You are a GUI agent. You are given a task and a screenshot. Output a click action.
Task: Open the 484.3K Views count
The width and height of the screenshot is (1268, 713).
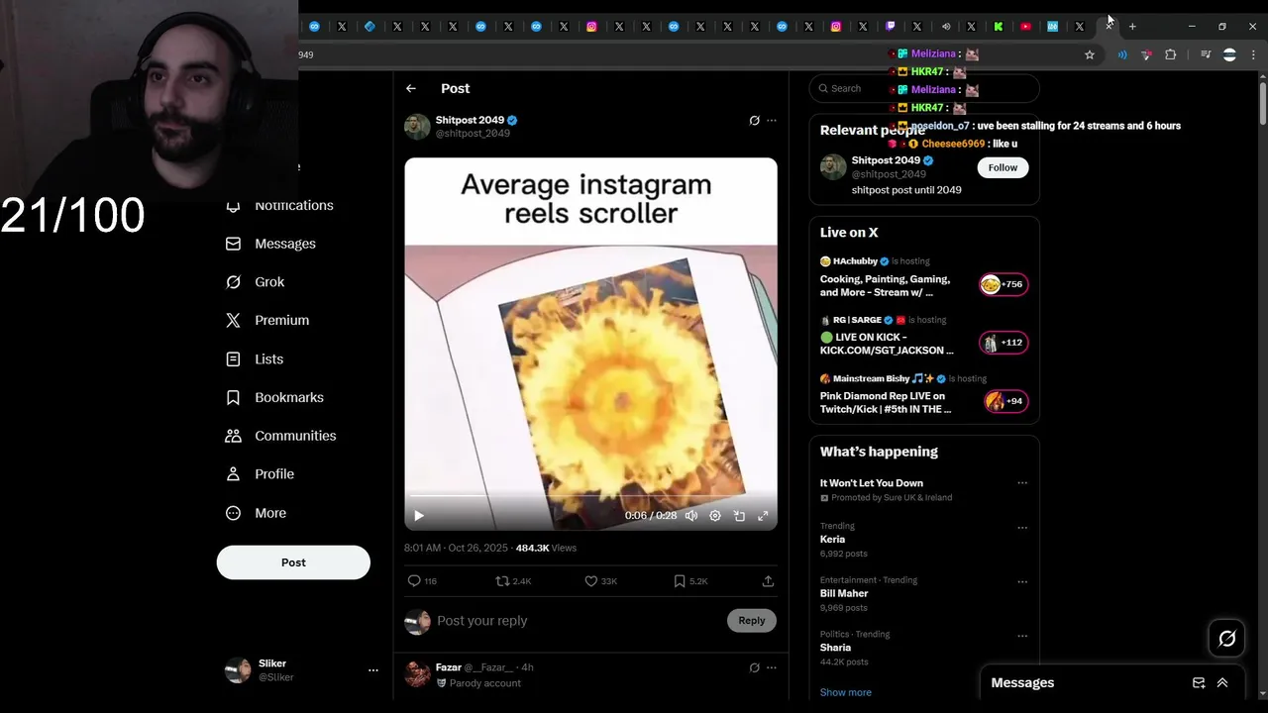tap(546, 548)
